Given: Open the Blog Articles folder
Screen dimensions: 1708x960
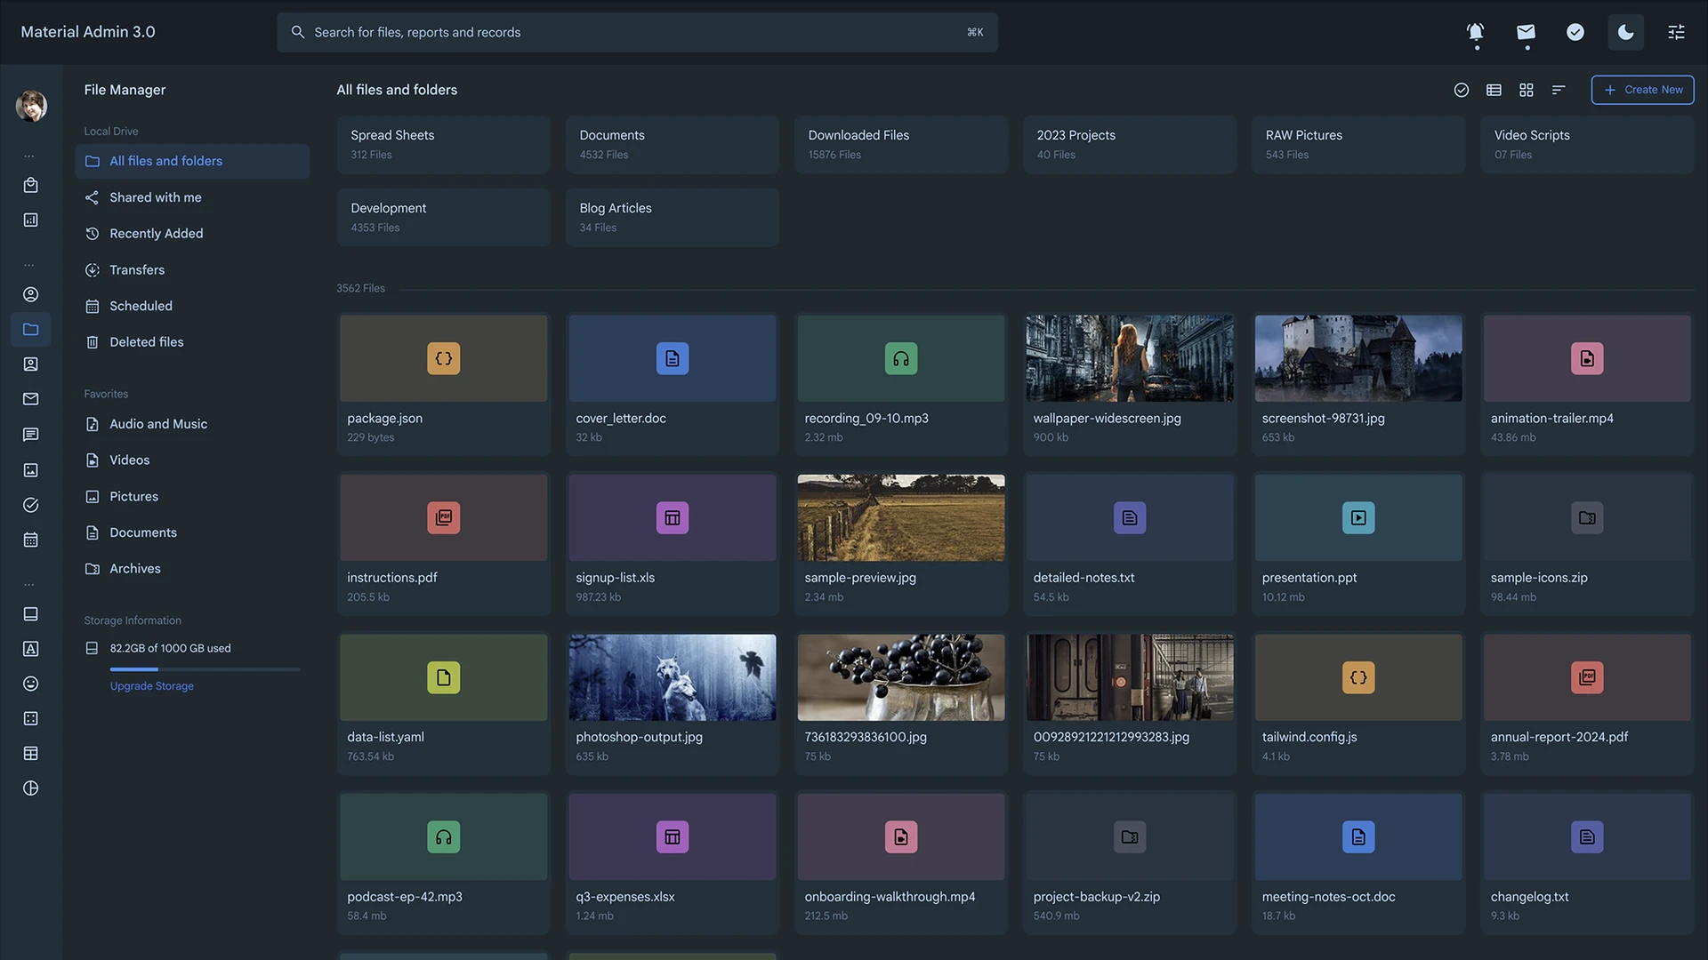Looking at the screenshot, I should point(672,217).
